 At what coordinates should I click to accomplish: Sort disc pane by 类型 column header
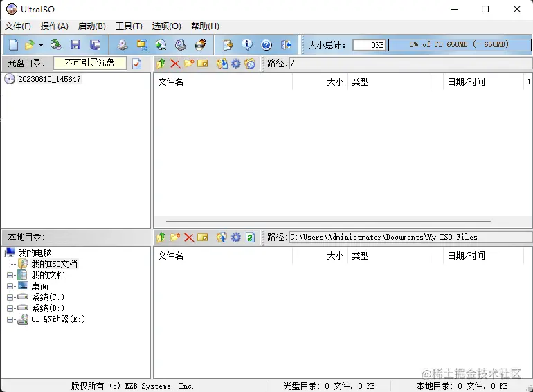tap(389, 82)
